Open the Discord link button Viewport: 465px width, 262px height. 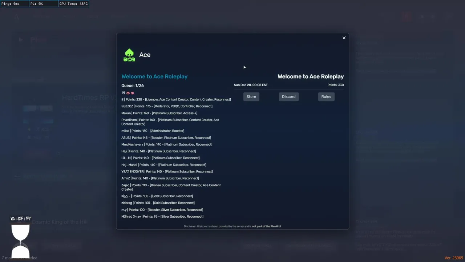(289, 96)
